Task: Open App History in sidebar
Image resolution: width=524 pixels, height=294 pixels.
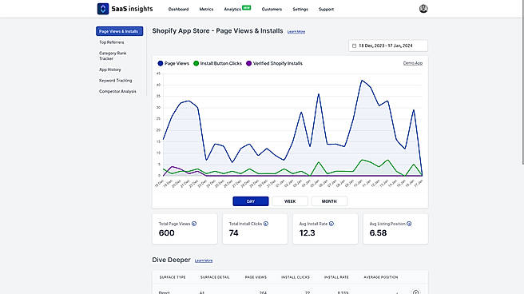Action: click(x=110, y=70)
